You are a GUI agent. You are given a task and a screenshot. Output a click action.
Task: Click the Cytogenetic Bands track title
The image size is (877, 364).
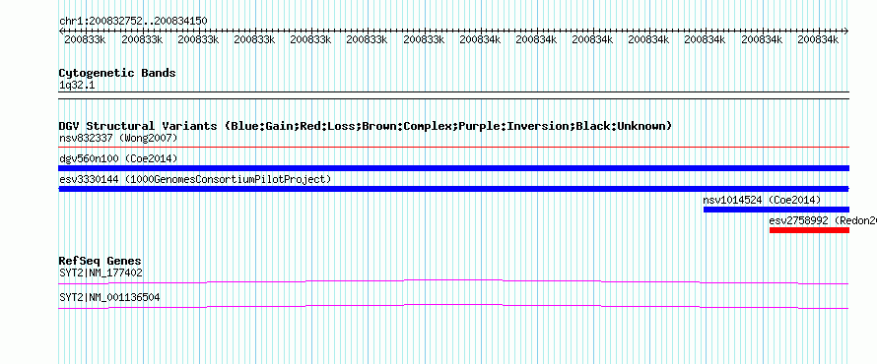point(117,73)
